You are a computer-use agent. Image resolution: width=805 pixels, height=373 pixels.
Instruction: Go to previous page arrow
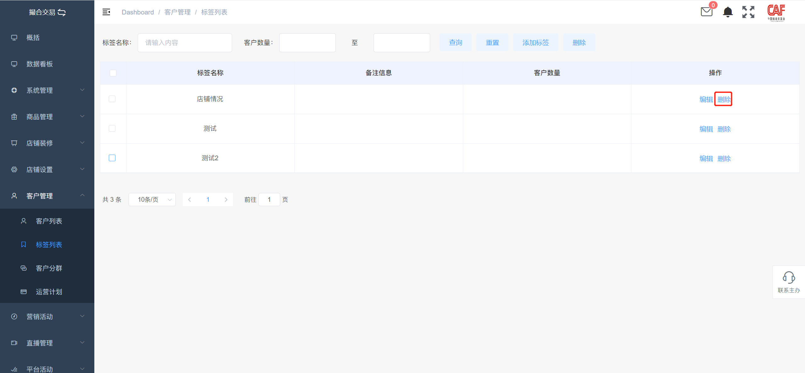[190, 200]
